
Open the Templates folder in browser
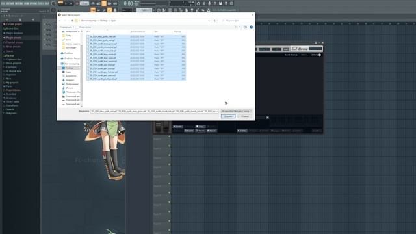12,113
